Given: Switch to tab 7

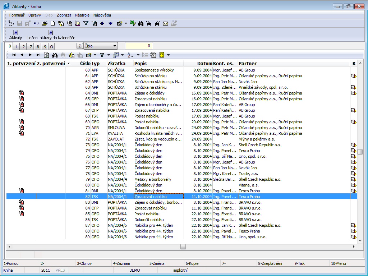Looking at the screenshot, I should pyautogui.click(x=31, y=47).
